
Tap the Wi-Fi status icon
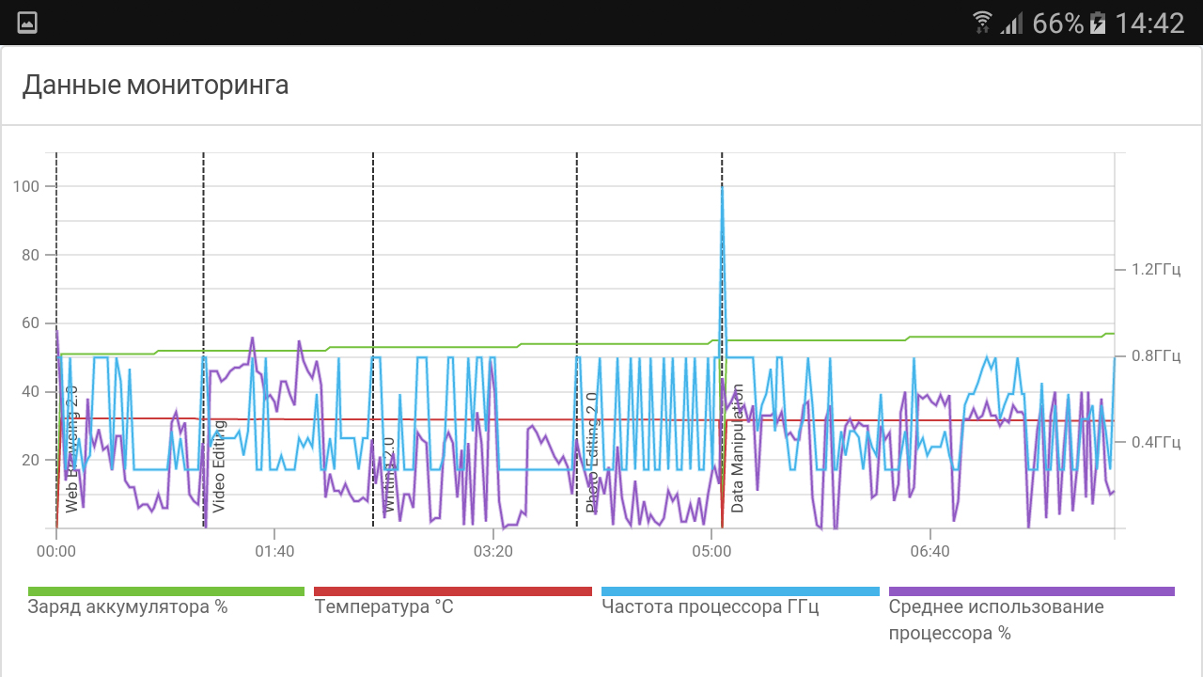point(983,23)
